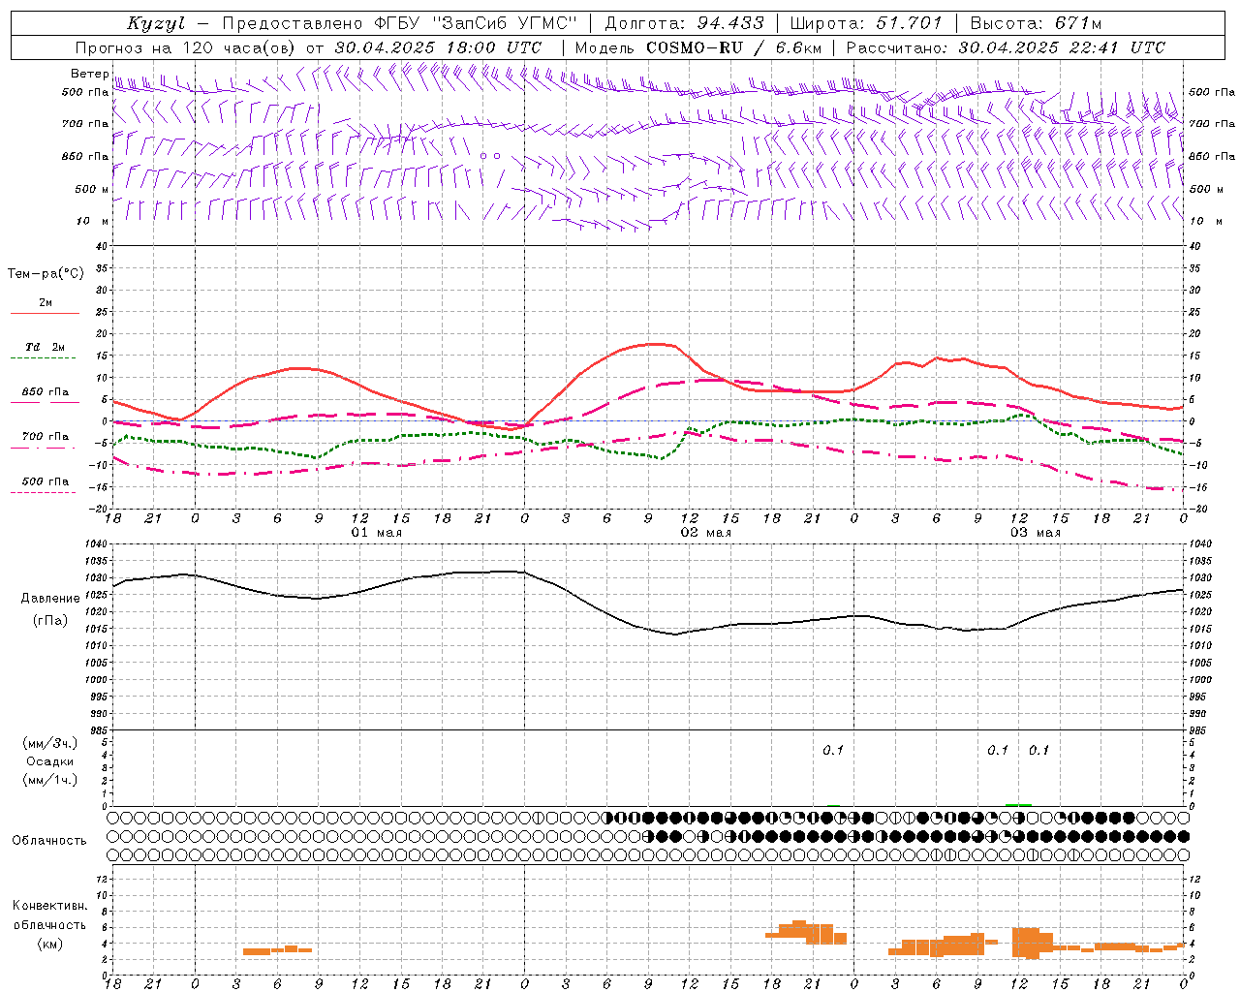Click the green precipitation bar on 03 мая

pos(1018,804)
